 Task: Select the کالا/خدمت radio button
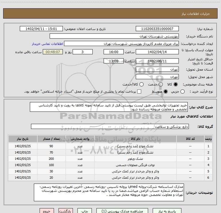tap(141, 84)
